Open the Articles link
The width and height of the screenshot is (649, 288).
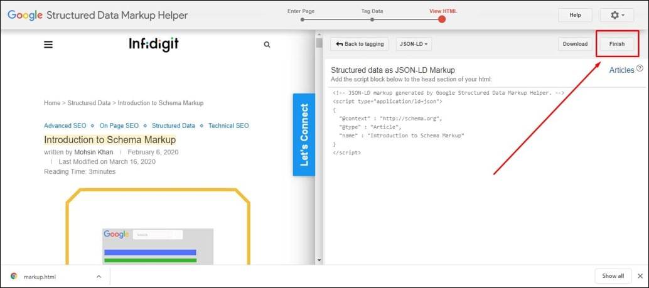(621, 70)
